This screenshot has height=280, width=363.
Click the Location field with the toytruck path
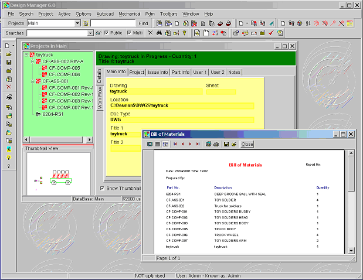tap(182, 105)
